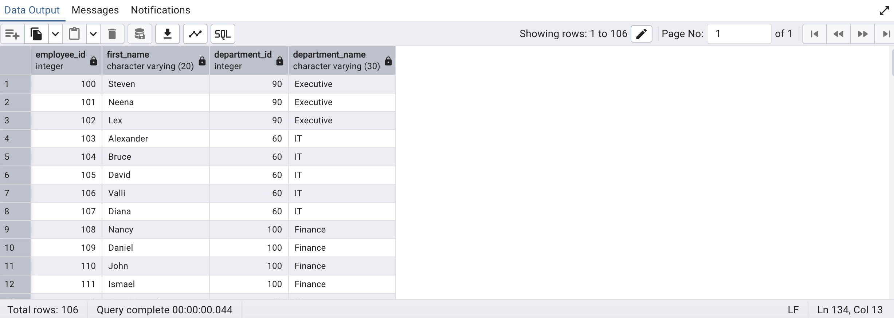Click the Page No input field

[x=739, y=34]
